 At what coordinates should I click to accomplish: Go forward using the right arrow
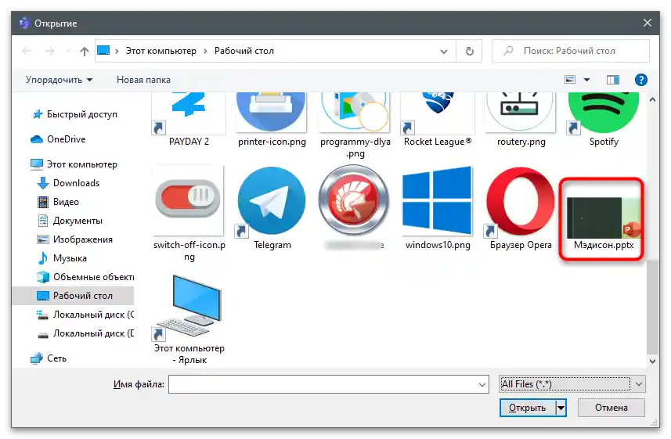pyautogui.click(x=49, y=52)
